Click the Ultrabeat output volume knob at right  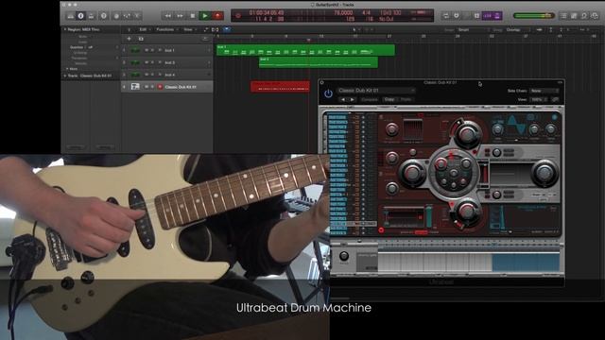(x=544, y=173)
